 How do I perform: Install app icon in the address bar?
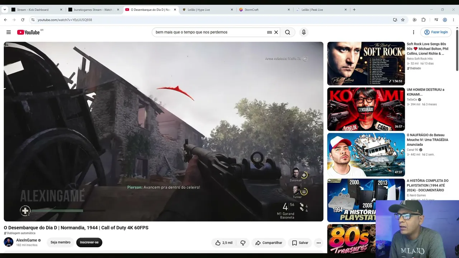[395, 20]
